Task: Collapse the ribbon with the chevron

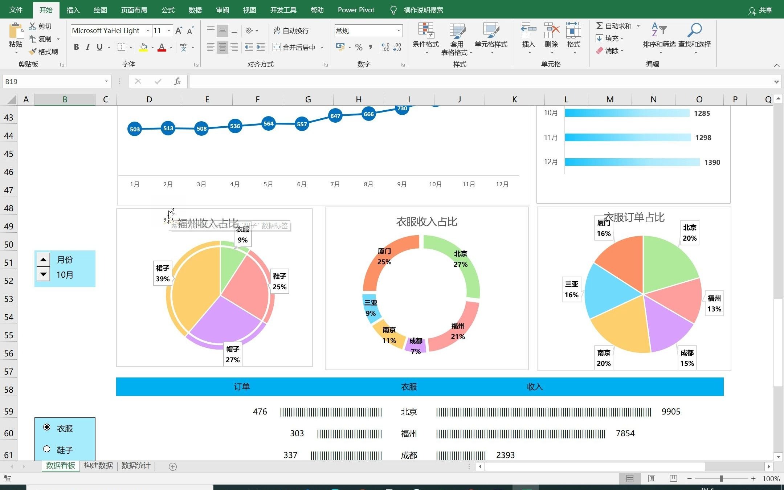Action: [776, 65]
